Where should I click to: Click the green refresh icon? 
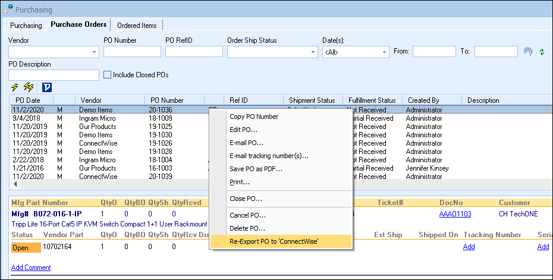[x=542, y=52]
